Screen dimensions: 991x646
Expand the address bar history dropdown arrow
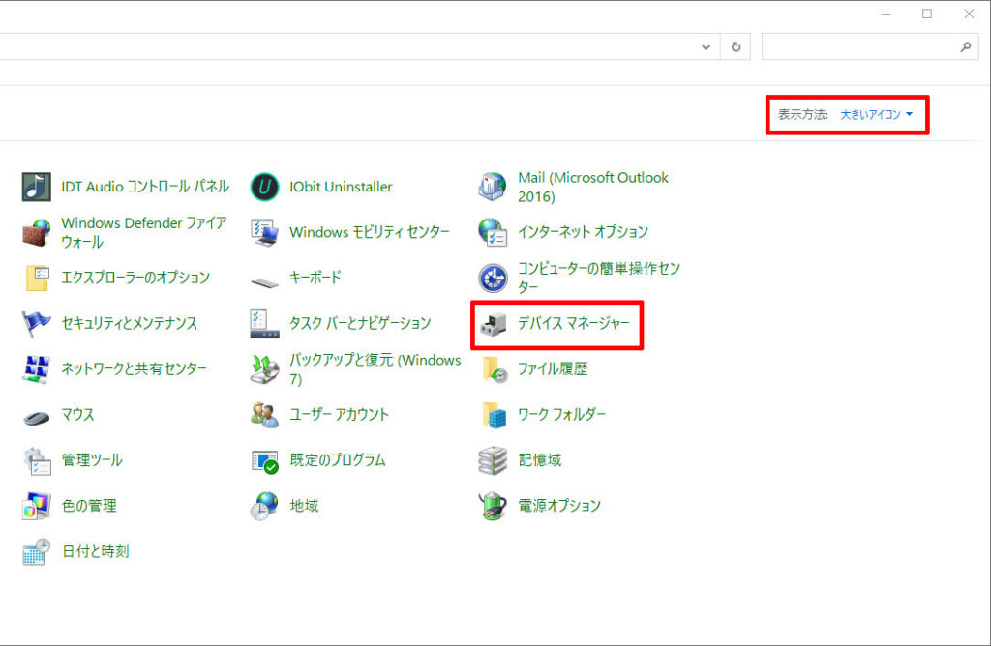pyautogui.click(x=706, y=46)
